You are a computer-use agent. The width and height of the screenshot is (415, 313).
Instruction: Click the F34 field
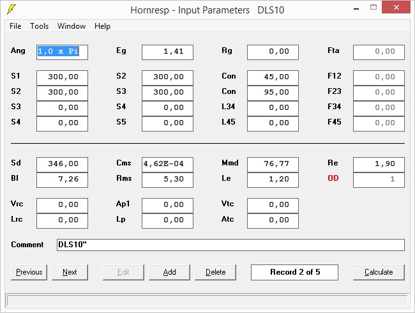coord(379,109)
